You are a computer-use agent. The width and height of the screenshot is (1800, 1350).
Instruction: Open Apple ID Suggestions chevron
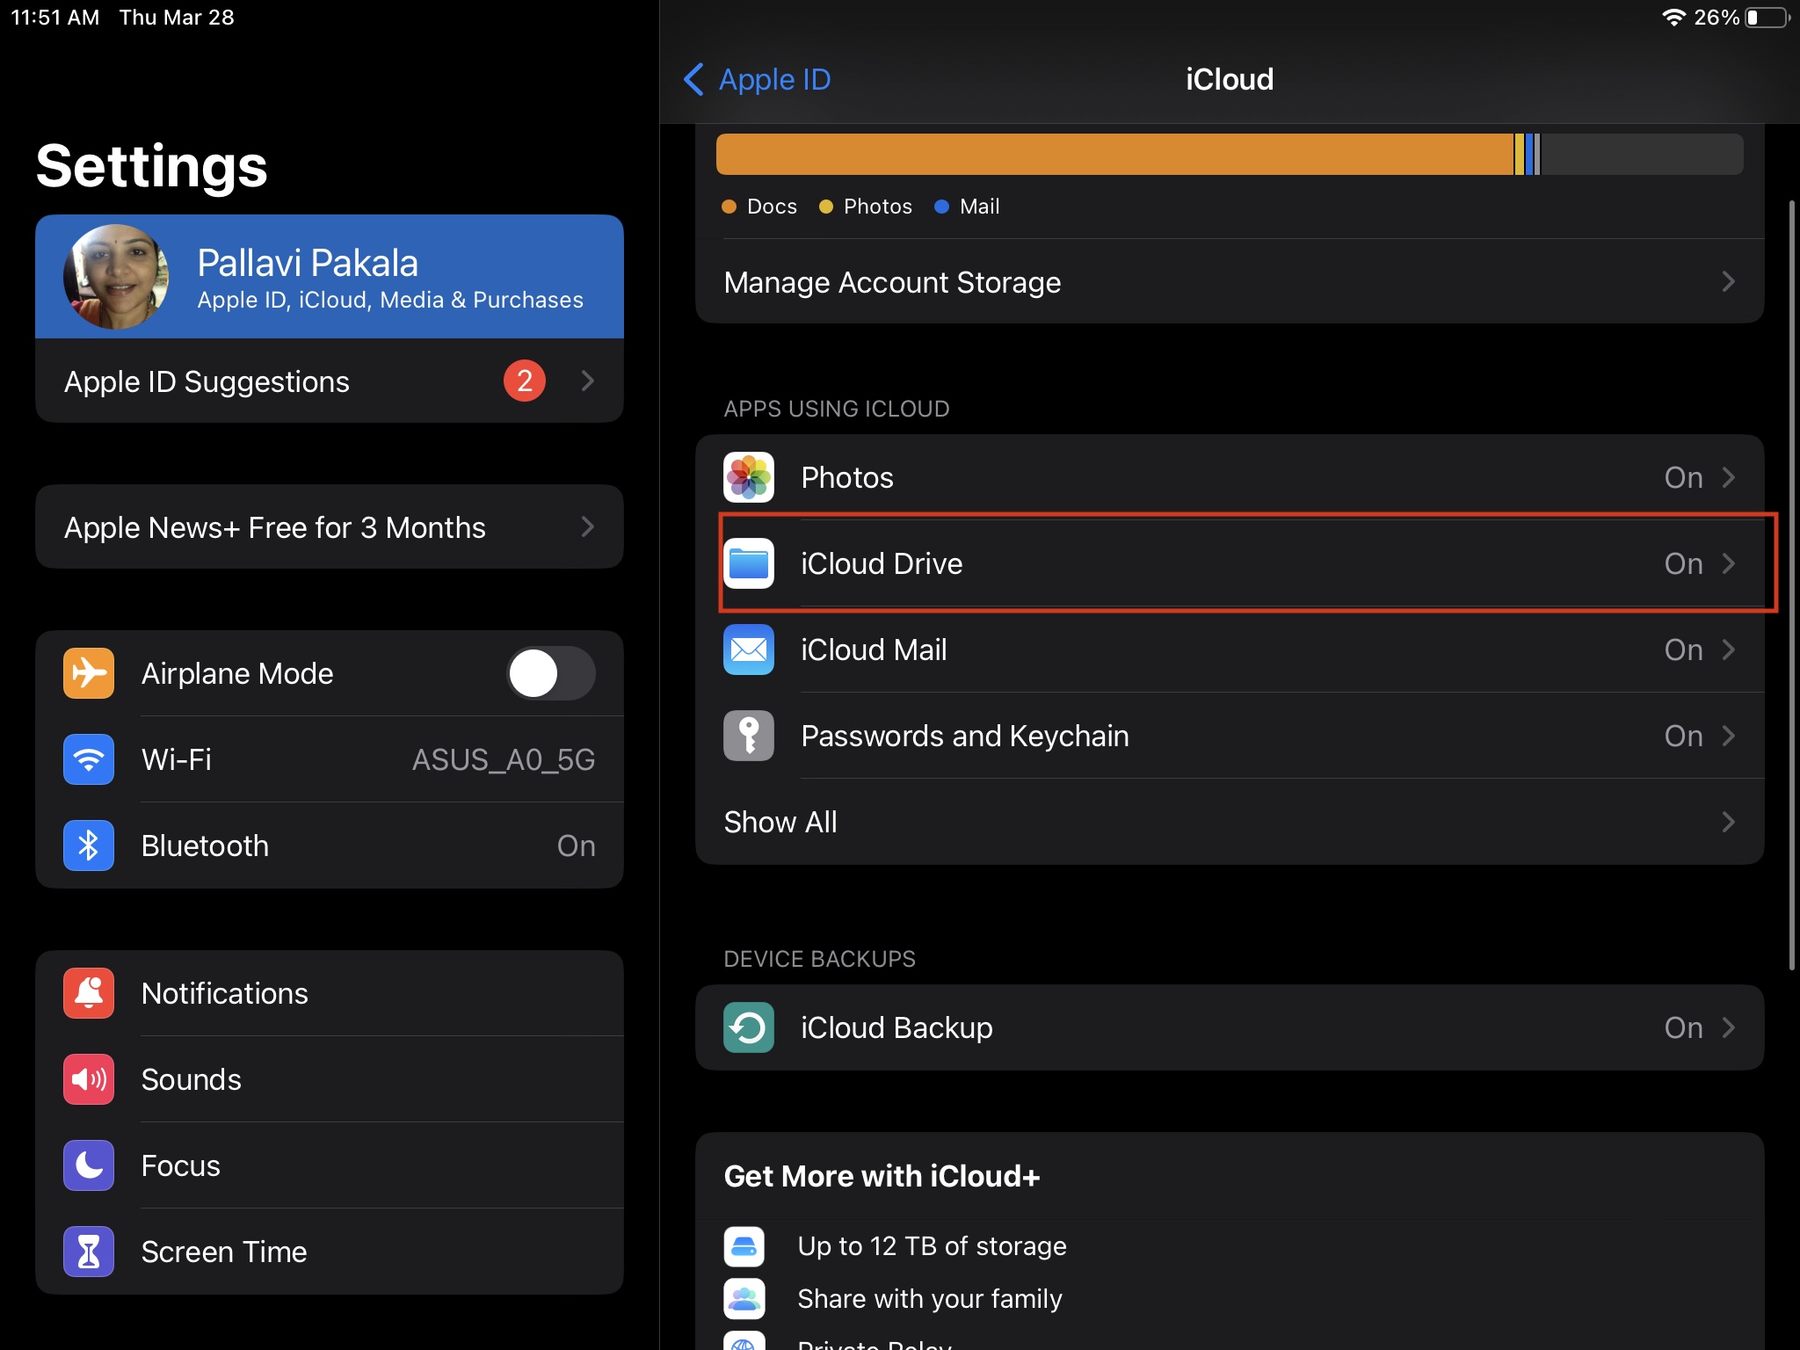[588, 381]
